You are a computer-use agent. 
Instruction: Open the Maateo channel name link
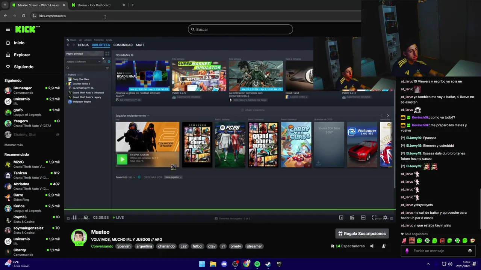click(x=100, y=232)
